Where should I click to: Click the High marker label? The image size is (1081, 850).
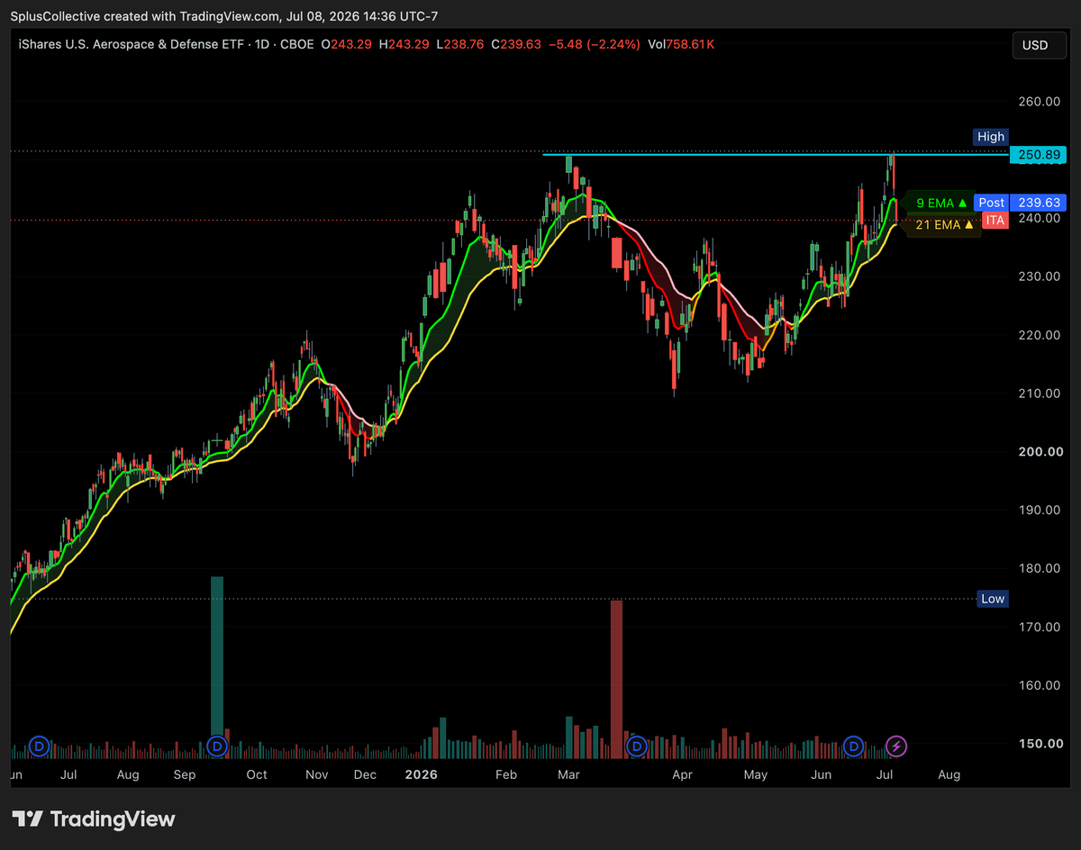pyautogui.click(x=990, y=137)
